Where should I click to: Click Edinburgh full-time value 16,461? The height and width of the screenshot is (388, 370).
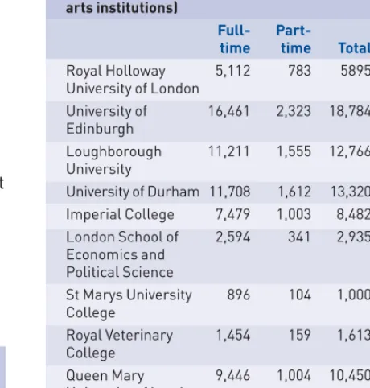coord(229,111)
